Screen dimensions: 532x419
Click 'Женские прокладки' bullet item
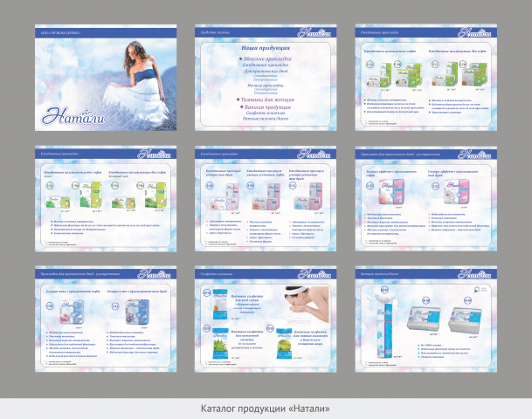click(266, 58)
